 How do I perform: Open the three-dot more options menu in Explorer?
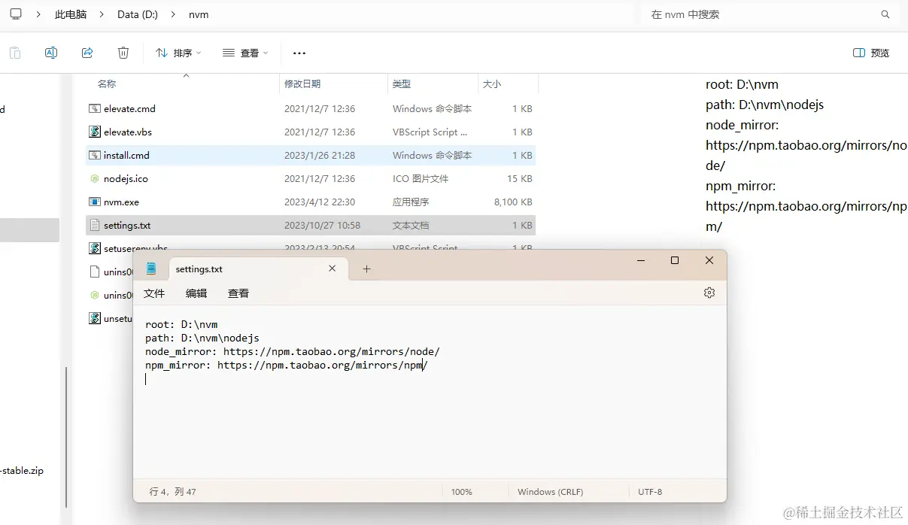(x=299, y=53)
